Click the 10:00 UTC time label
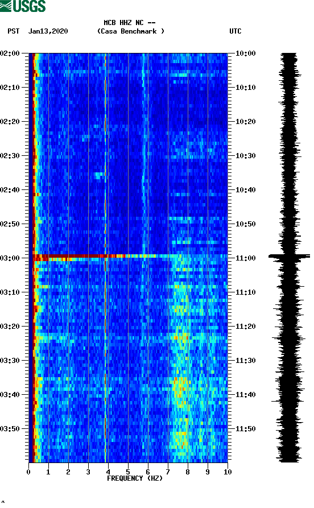Image resolution: width=314 pixels, height=508 pixels. click(x=246, y=53)
